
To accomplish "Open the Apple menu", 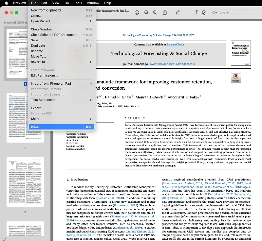I will 6,3.
